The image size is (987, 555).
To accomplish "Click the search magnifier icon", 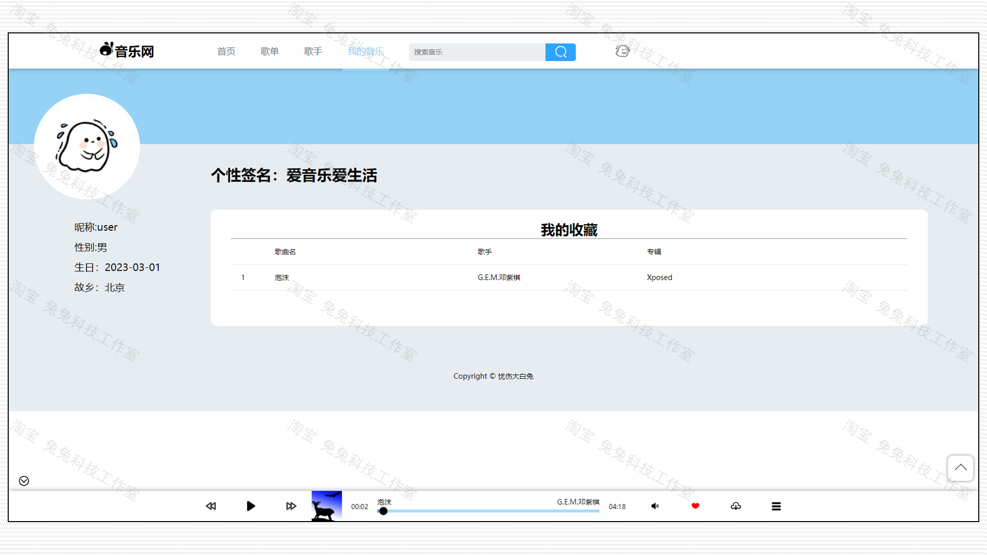I will tap(560, 52).
